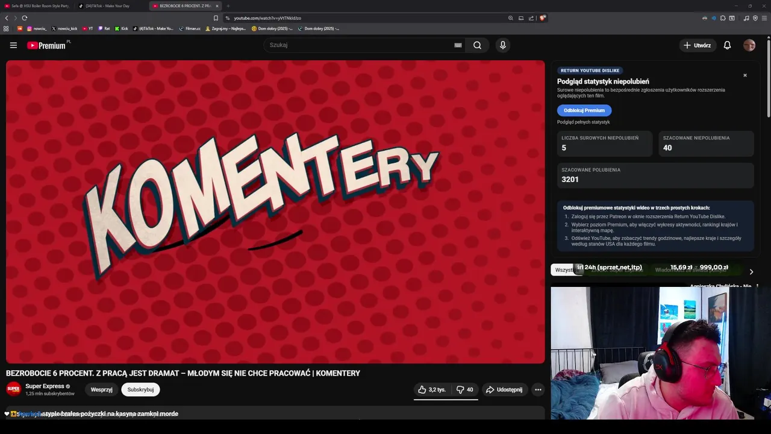Dislike the video with thumbs down
Screen dimensions: 771x434
464,389
